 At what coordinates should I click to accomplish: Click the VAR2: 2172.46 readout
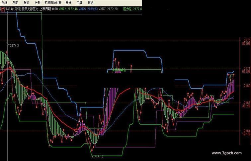(68, 9)
